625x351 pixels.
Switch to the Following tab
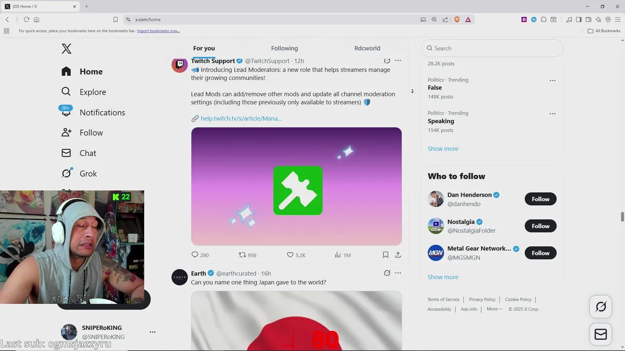(285, 48)
